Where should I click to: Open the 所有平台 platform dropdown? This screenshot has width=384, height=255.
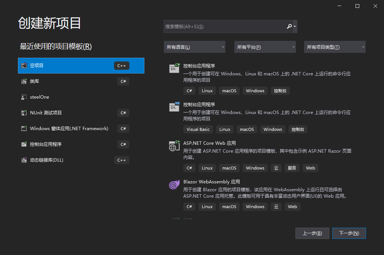(x=265, y=47)
